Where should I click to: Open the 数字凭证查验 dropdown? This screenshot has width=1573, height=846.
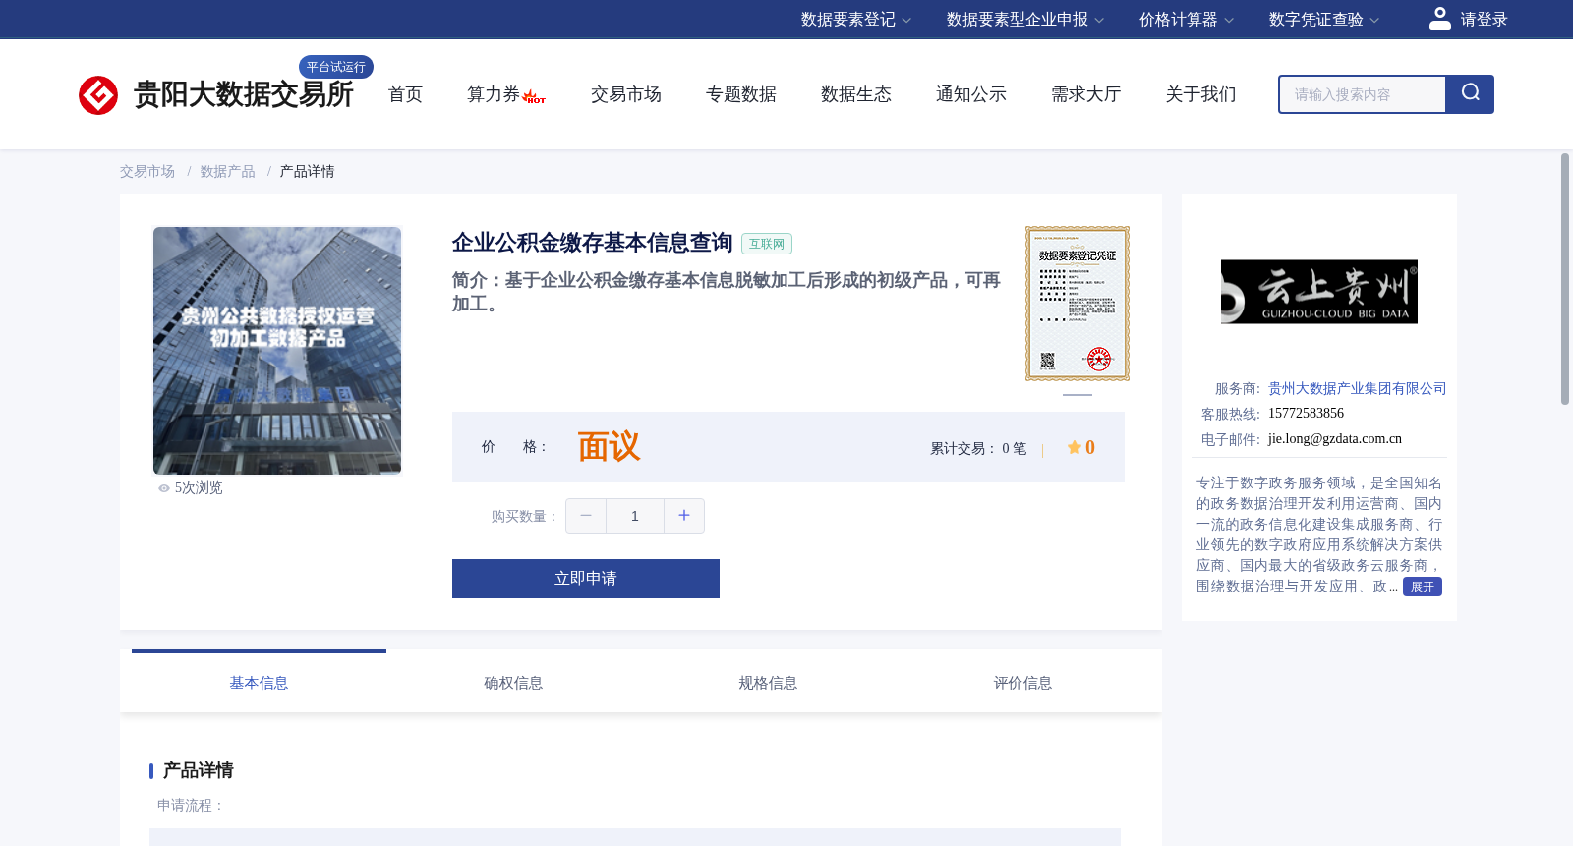pos(1324,20)
